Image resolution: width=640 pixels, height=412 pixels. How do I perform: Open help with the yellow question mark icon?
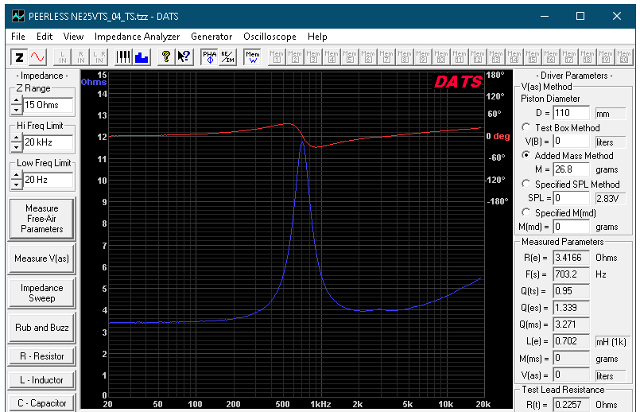pos(165,57)
